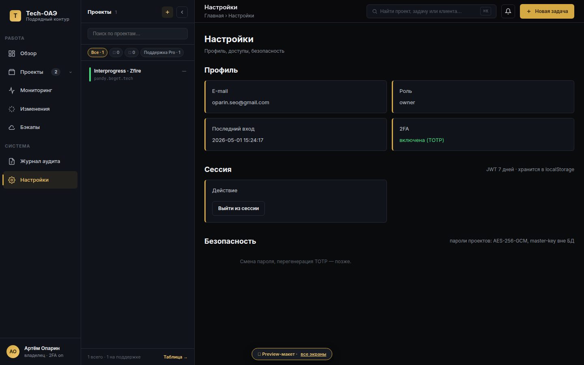Click the Проекты folder icon in sidebar
The height and width of the screenshot is (365, 584).
(12, 72)
